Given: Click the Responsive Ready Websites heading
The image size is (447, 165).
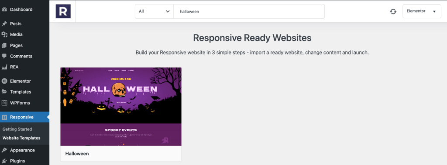Looking at the screenshot, I should point(252,38).
